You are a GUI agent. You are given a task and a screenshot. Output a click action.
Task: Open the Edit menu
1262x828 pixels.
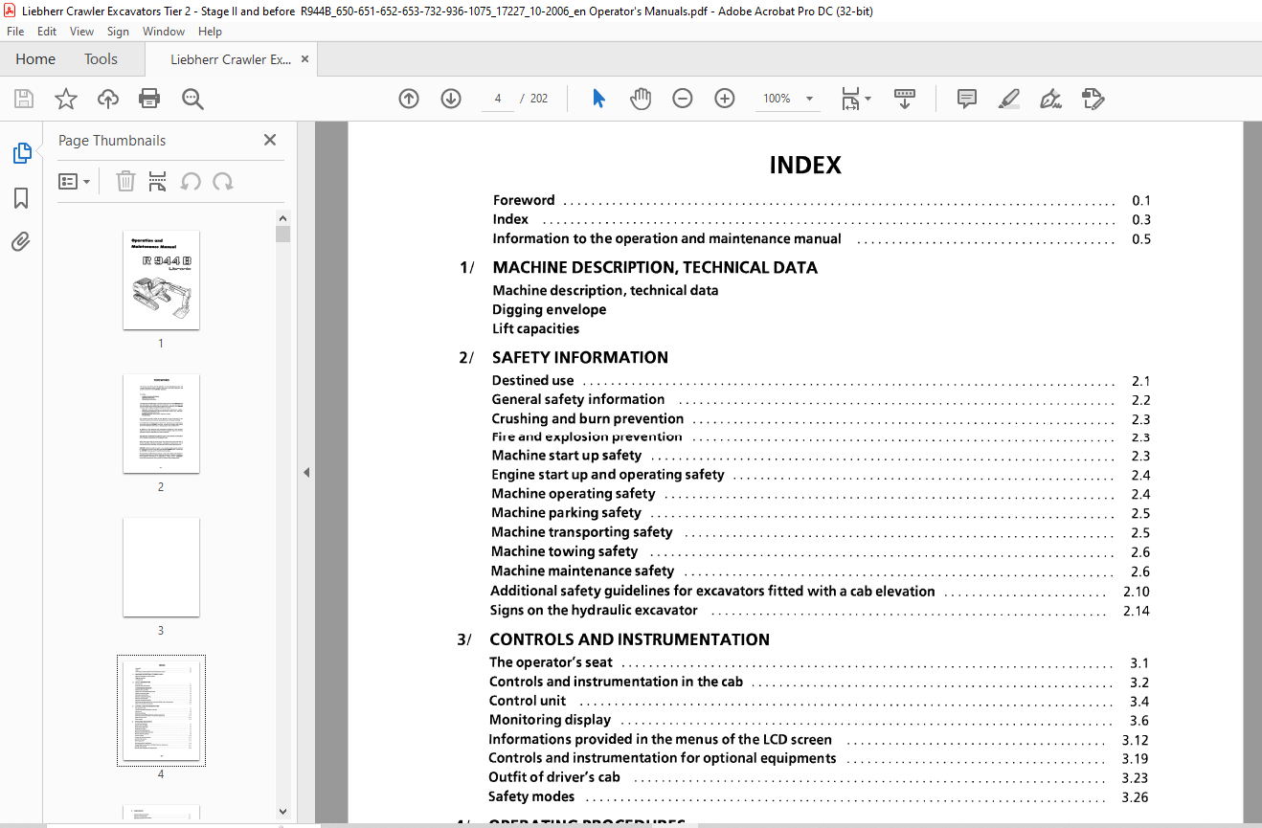pyautogui.click(x=47, y=32)
